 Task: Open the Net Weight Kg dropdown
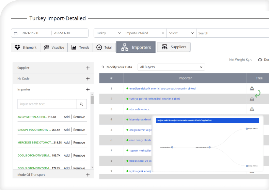(241, 59)
